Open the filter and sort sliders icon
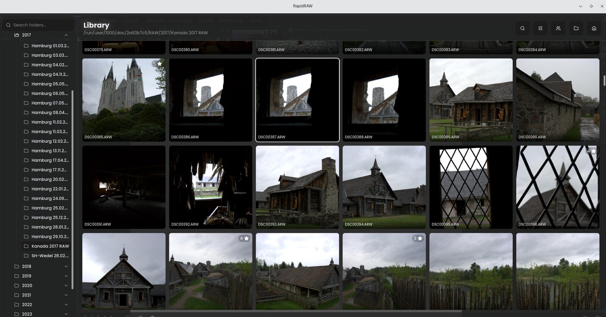The width and height of the screenshot is (606, 317). tap(540, 28)
